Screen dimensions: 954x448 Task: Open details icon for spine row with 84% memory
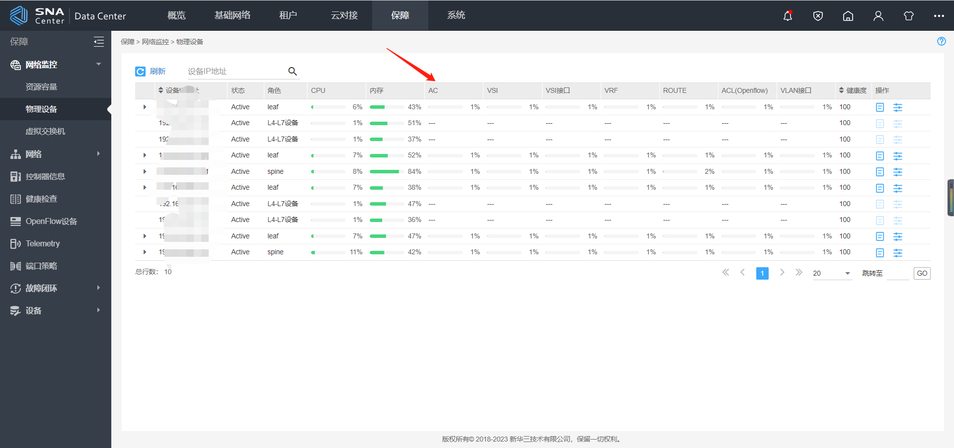point(880,172)
